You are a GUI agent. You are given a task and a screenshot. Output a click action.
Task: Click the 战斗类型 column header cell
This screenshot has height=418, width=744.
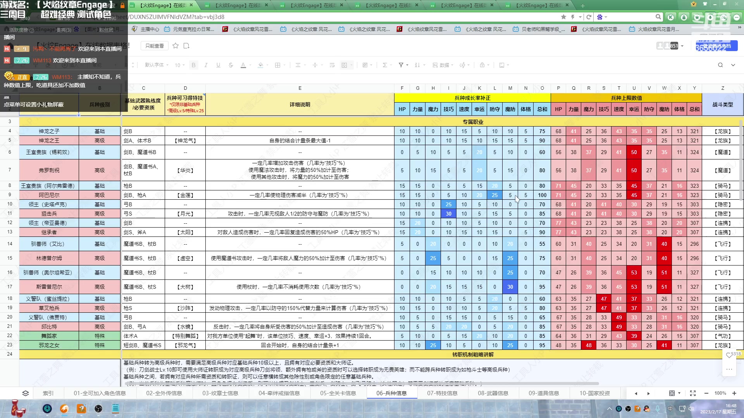click(723, 104)
